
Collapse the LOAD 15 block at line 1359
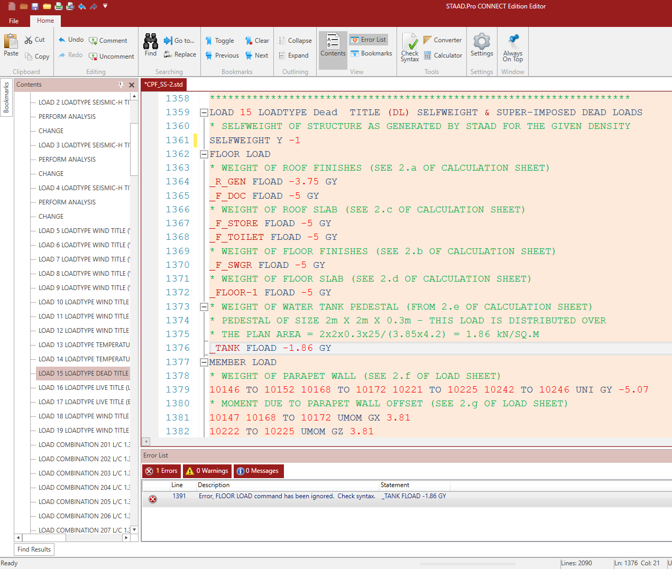[x=204, y=113]
